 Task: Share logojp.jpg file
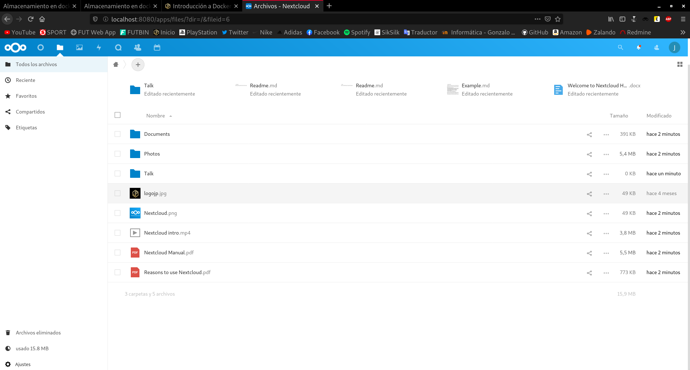coord(589,194)
